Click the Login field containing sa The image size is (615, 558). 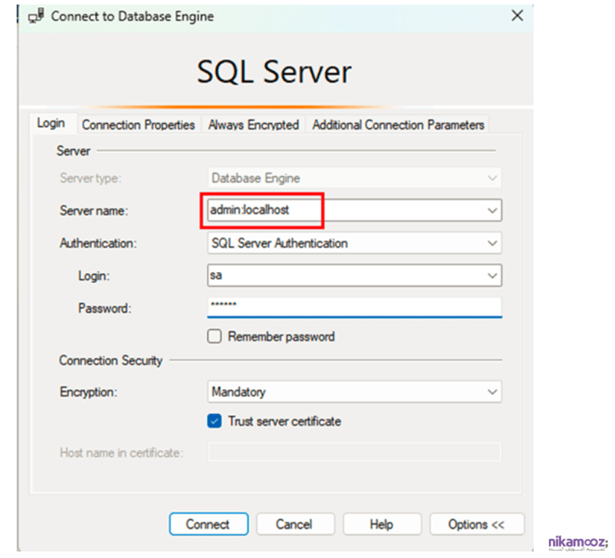click(340, 276)
